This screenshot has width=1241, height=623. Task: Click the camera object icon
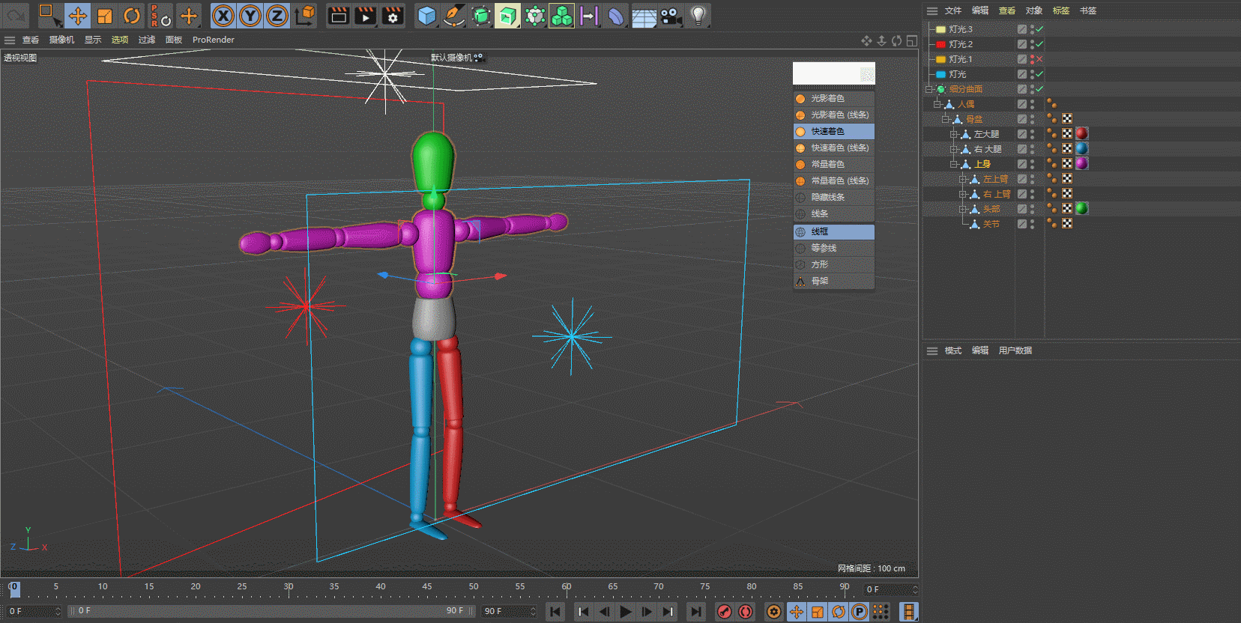click(x=671, y=16)
